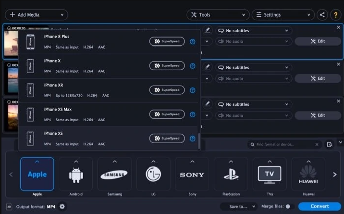Choose the Sony device category
The width and height of the screenshot is (344, 214).
click(192, 174)
